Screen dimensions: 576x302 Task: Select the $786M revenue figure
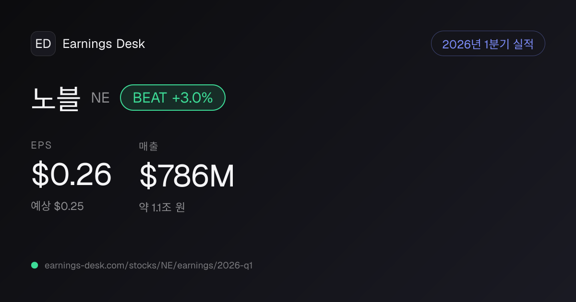coord(187,176)
